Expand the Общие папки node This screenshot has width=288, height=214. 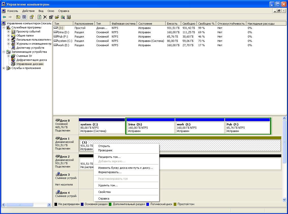8,36
